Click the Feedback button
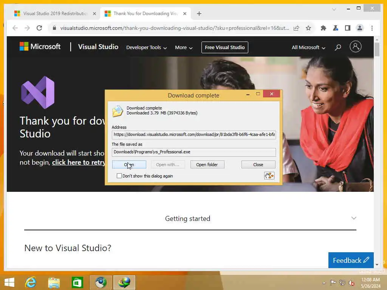The width and height of the screenshot is (387, 290). tap(351, 260)
